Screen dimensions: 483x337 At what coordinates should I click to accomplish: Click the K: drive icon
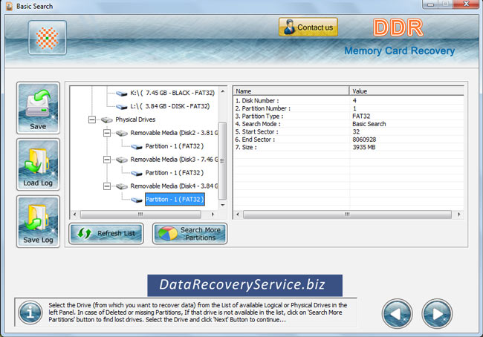pos(122,94)
